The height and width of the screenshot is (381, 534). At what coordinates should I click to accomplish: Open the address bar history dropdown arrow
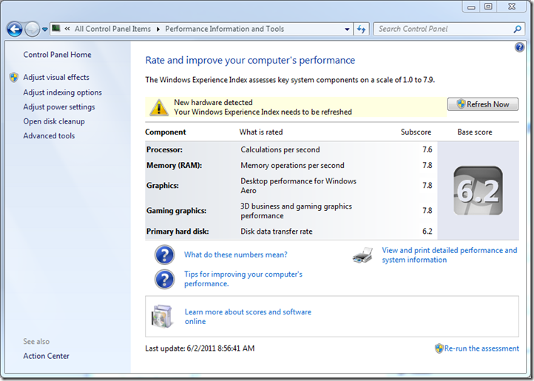347,29
